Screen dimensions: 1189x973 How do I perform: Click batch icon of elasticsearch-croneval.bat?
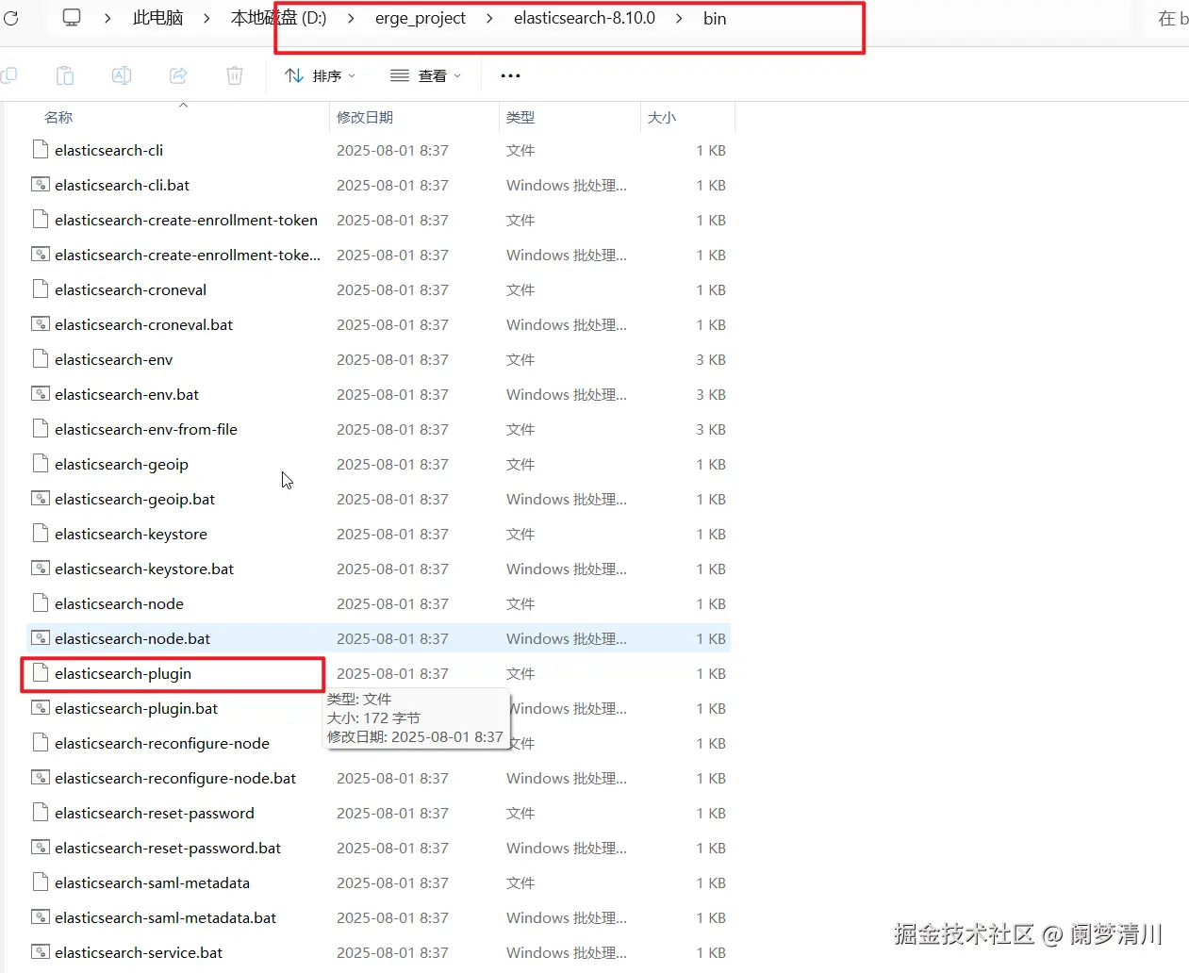click(x=40, y=324)
